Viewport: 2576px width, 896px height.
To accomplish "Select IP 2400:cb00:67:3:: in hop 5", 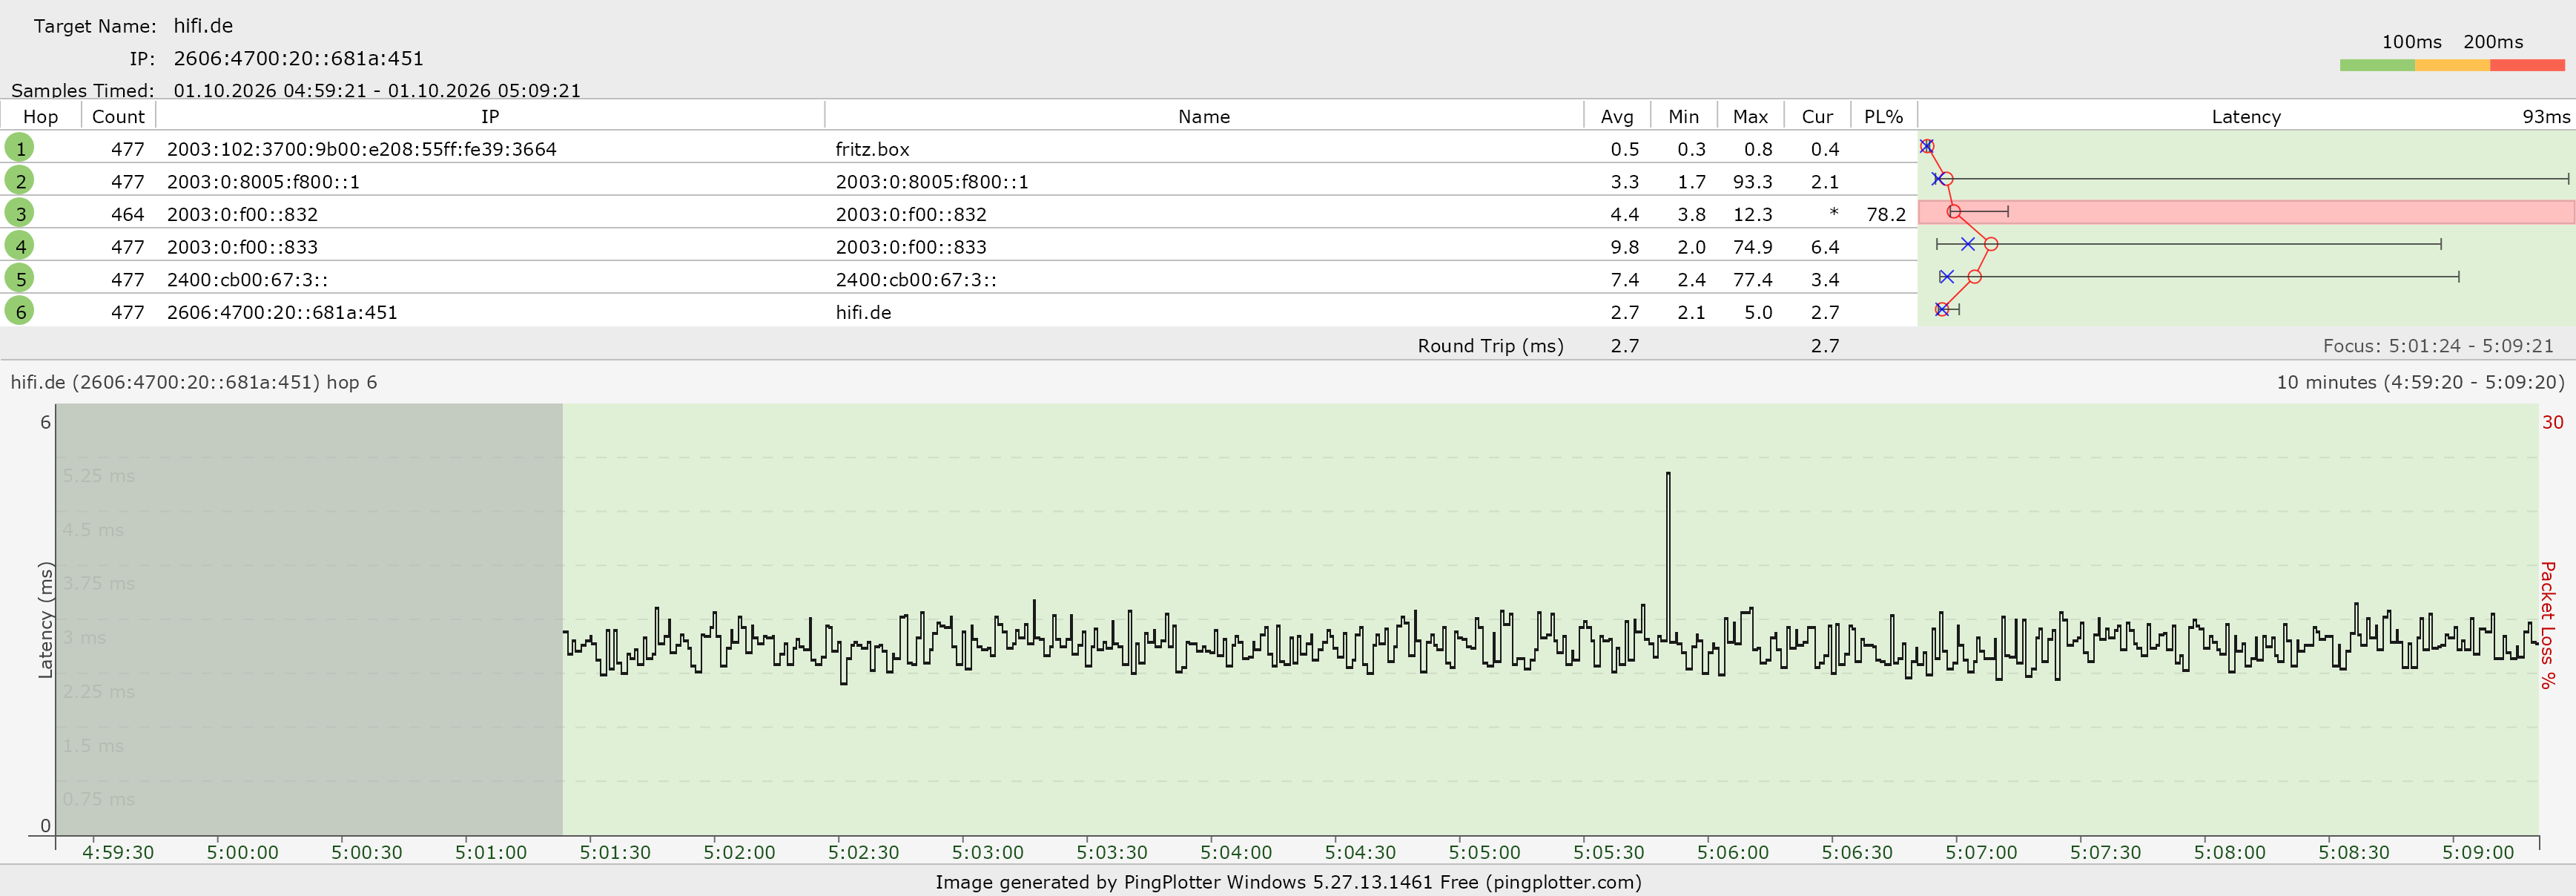I will (247, 280).
